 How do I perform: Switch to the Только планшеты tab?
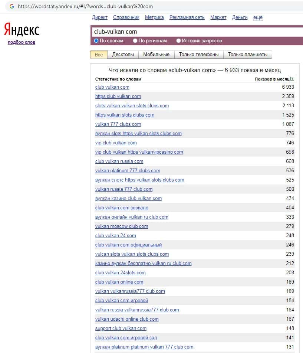coord(248,55)
